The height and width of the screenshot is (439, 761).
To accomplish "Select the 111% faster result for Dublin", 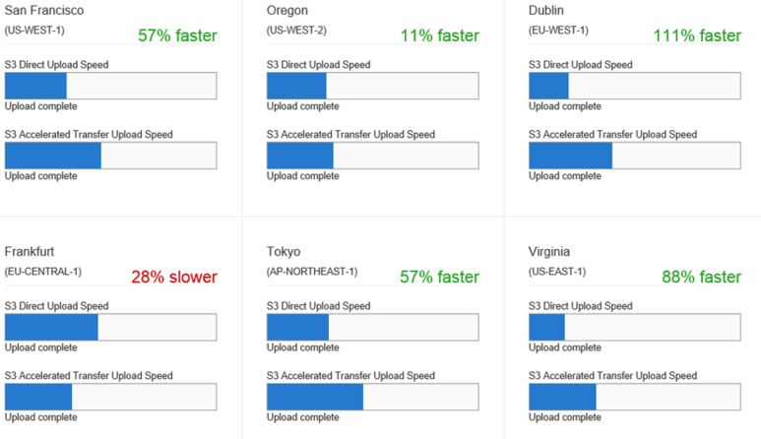I will pos(697,35).
